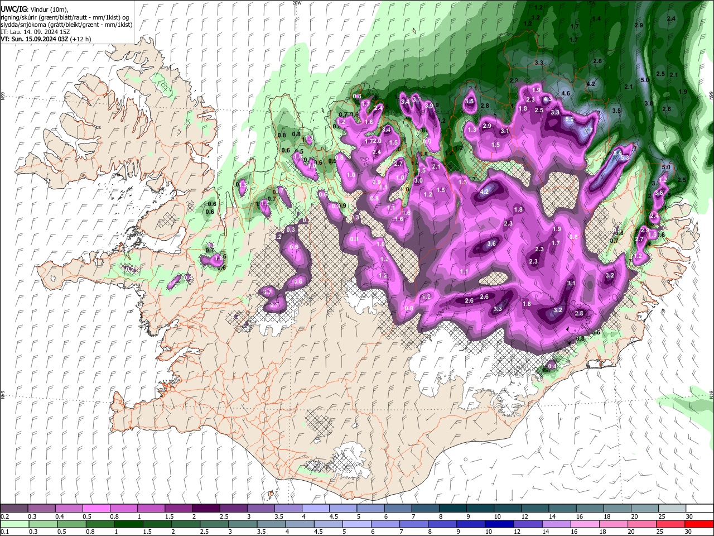Click the "VT: Sun. 15.09.2024 03Z" valid time
This screenshot has width=714, height=536.
(35, 39)
